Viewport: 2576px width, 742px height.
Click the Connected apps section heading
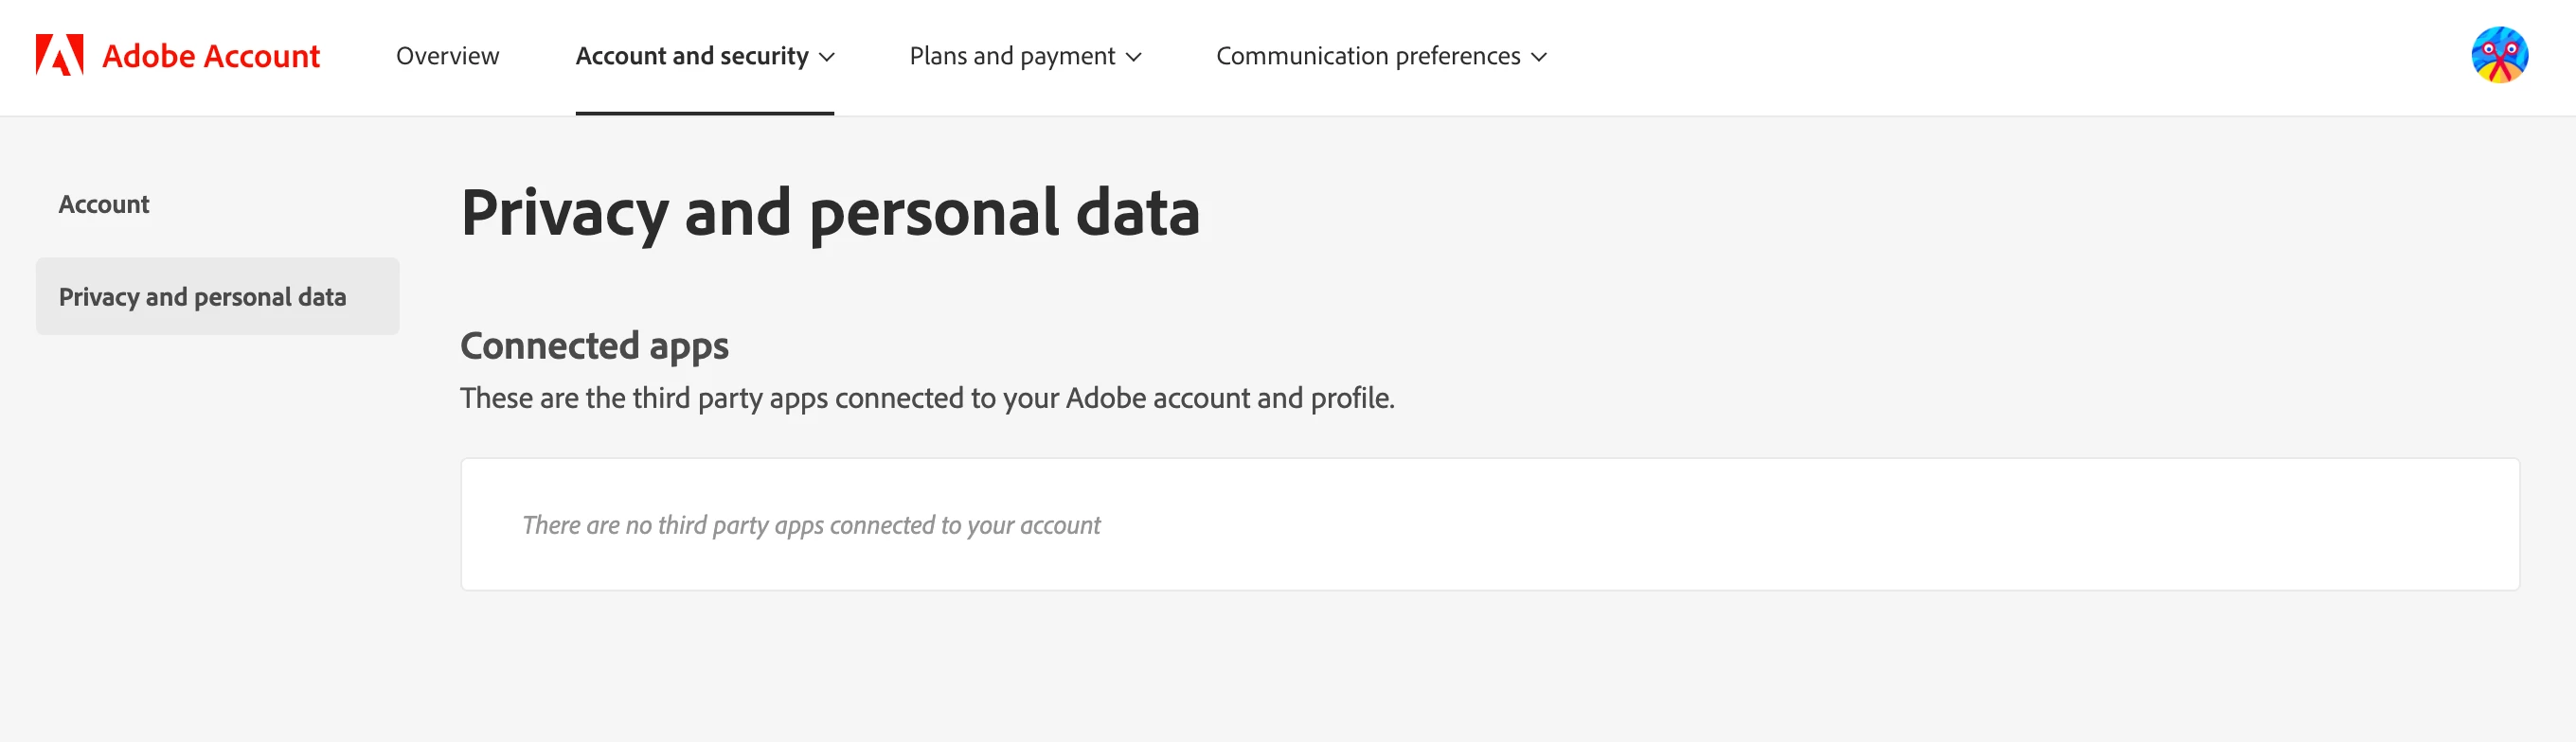[x=594, y=346]
